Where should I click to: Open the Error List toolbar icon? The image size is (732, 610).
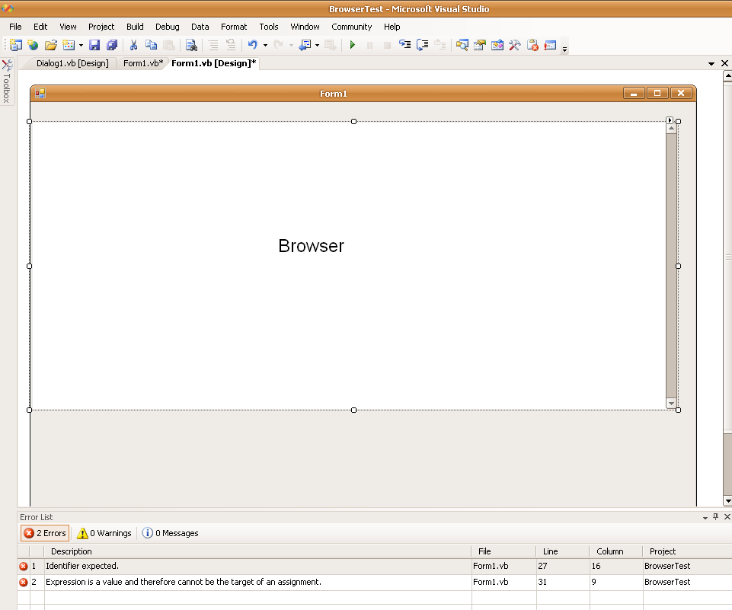532,45
